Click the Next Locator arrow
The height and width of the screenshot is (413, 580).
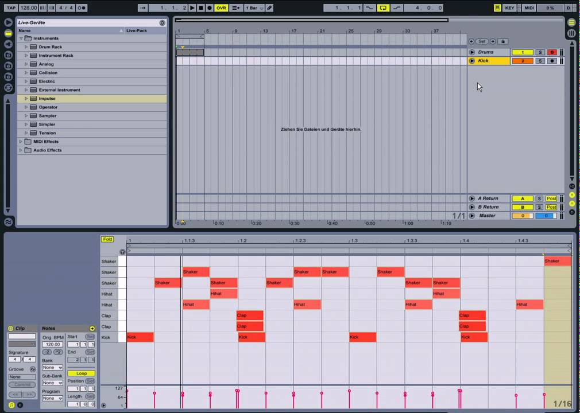pos(493,41)
